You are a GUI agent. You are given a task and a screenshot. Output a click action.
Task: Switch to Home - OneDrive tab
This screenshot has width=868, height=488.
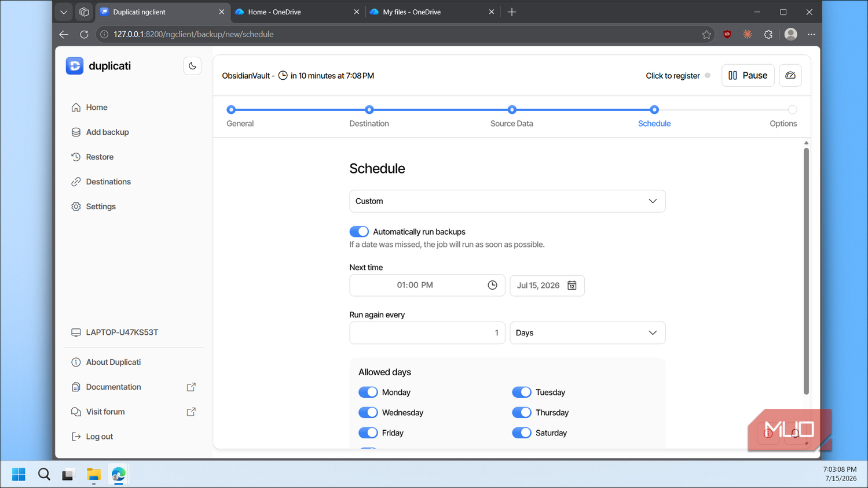coord(297,12)
